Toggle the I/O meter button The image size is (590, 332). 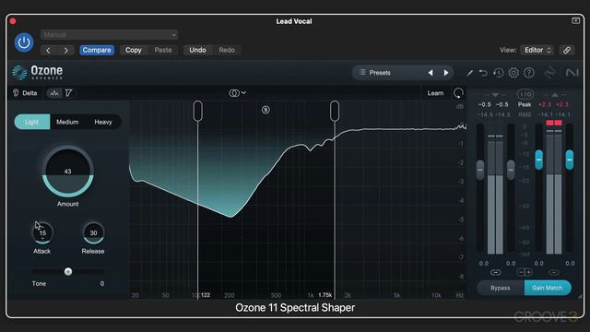(525, 94)
